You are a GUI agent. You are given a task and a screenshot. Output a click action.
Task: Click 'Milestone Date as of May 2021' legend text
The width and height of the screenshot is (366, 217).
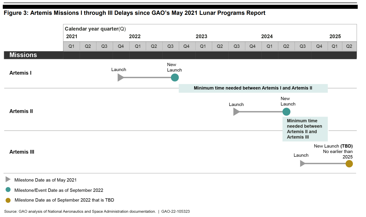pyautogui.click(x=45, y=180)
